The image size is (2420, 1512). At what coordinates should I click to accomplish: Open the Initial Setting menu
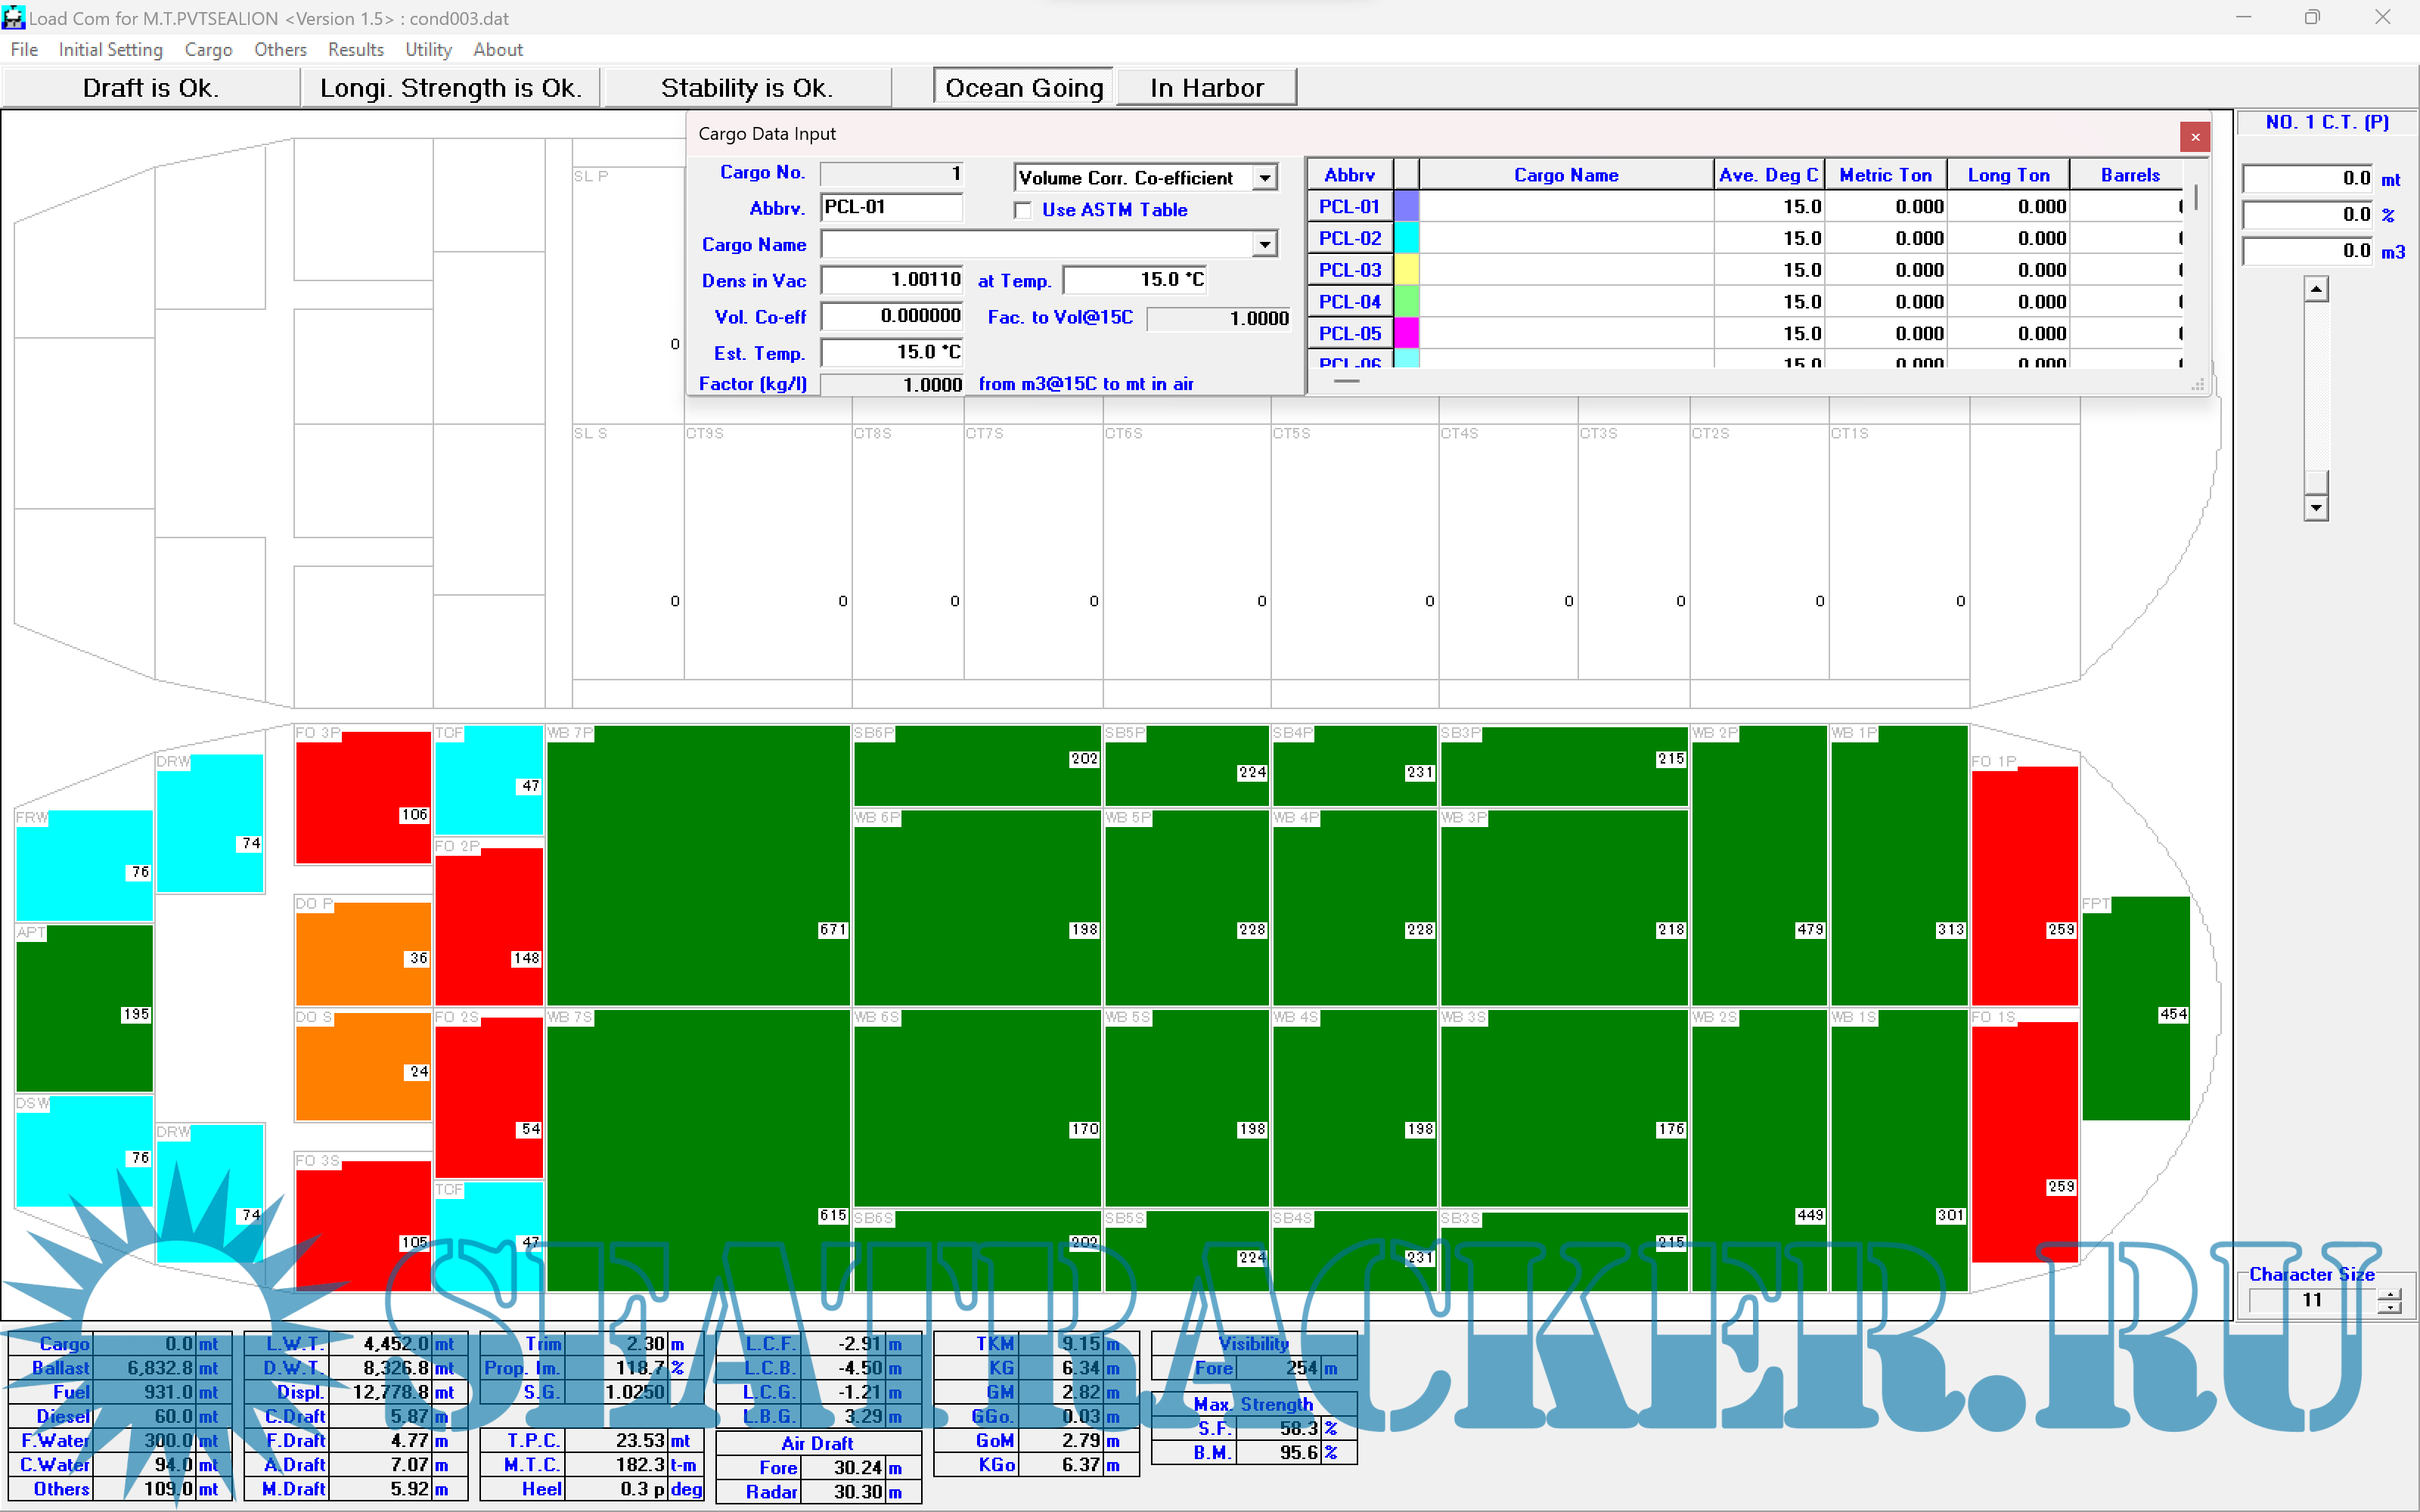pyautogui.click(x=110, y=49)
